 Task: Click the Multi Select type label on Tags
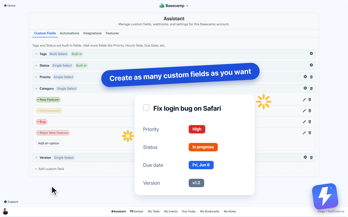58,54
